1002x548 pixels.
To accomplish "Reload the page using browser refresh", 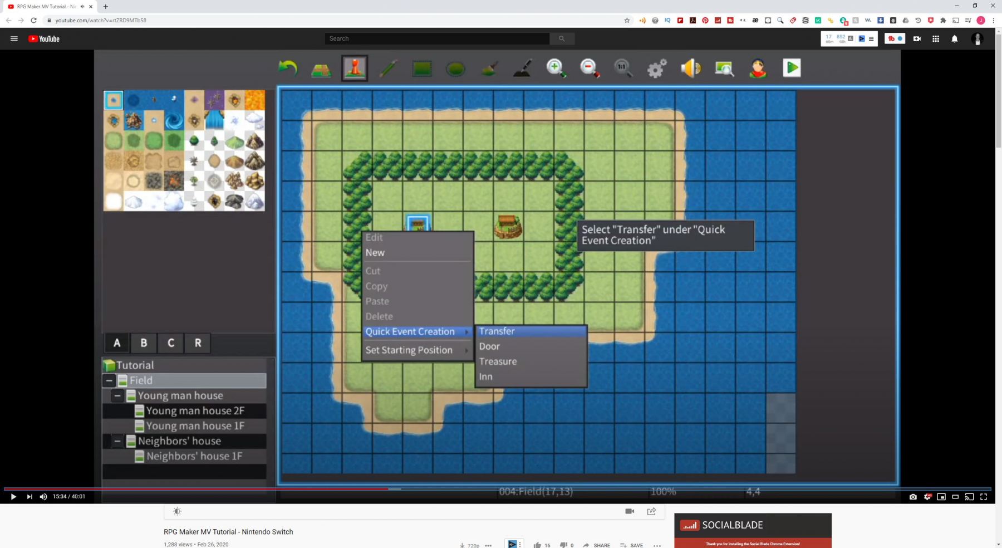I will pos(33,20).
